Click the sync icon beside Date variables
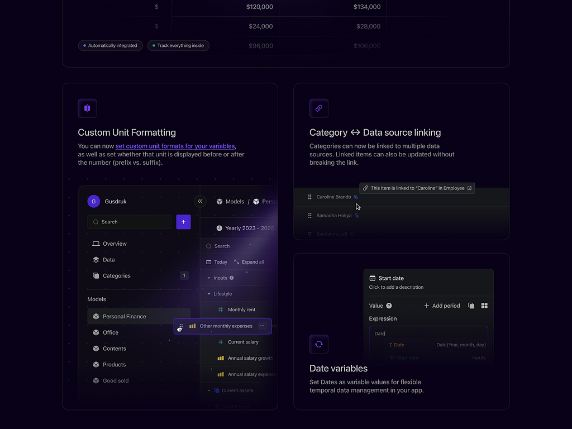 (319, 344)
